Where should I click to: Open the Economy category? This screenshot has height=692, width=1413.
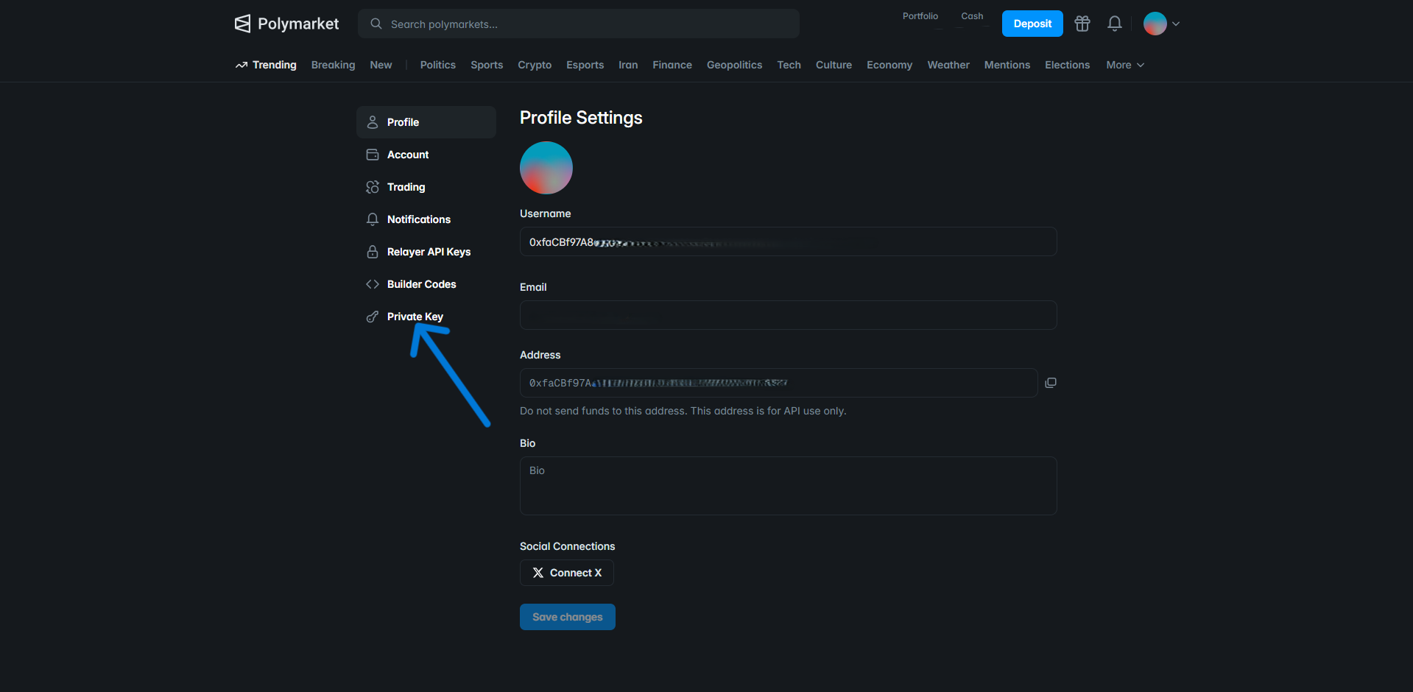[889, 65]
